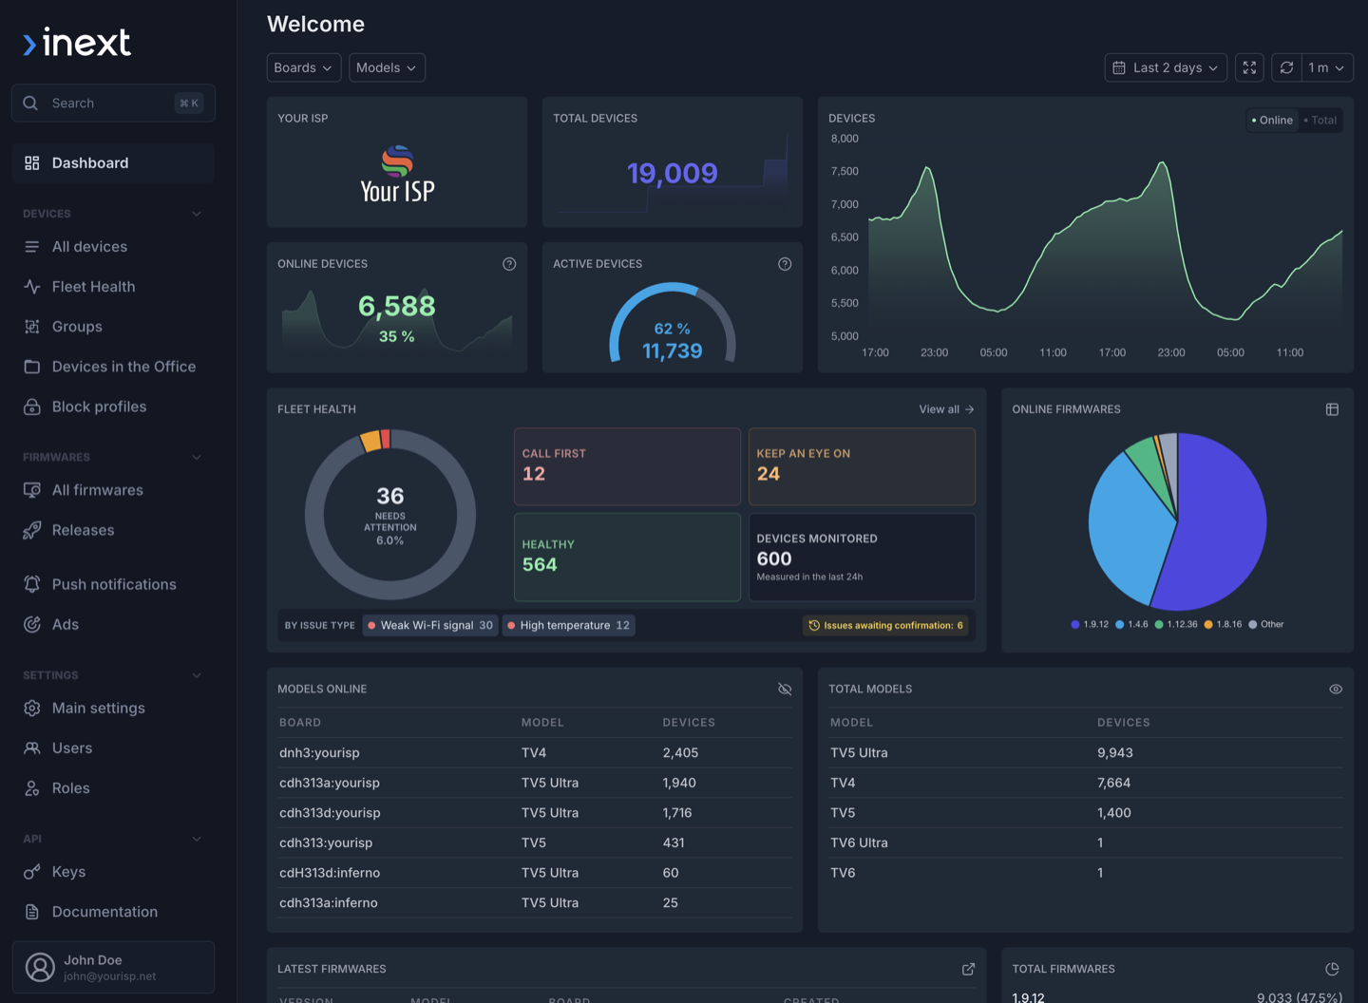The width and height of the screenshot is (1368, 1003).
Task: Click the Dashboard grid icon
Action: 32,163
